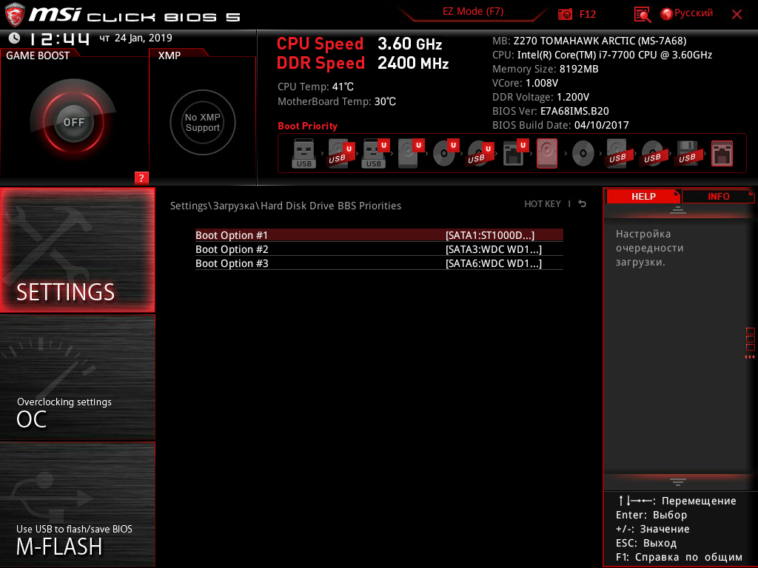The image size is (758, 568).
Task: Click the first USB flash drive boot icon
Action: click(x=303, y=153)
